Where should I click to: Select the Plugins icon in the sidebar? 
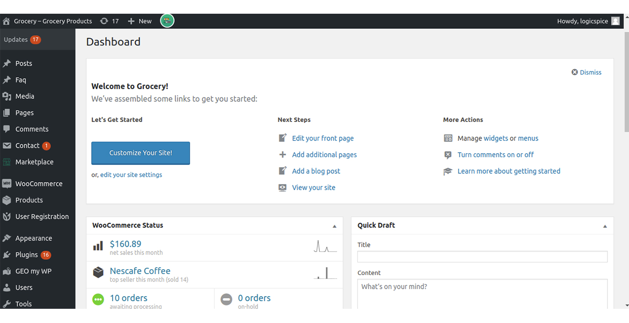pos(7,255)
